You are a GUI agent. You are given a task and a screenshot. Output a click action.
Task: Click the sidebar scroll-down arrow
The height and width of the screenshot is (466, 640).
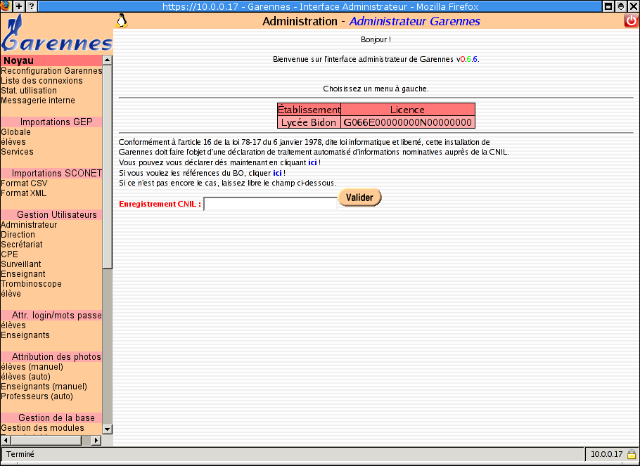point(108,429)
